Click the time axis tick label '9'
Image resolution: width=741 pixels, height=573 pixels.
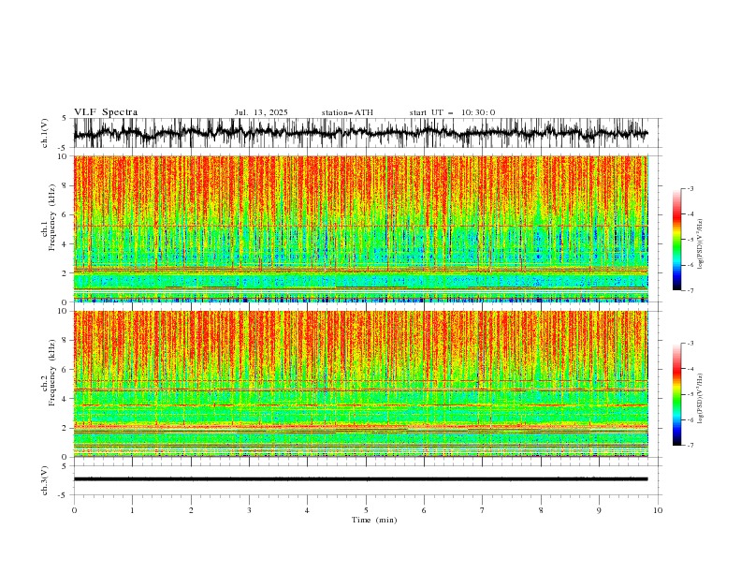click(599, 510)
